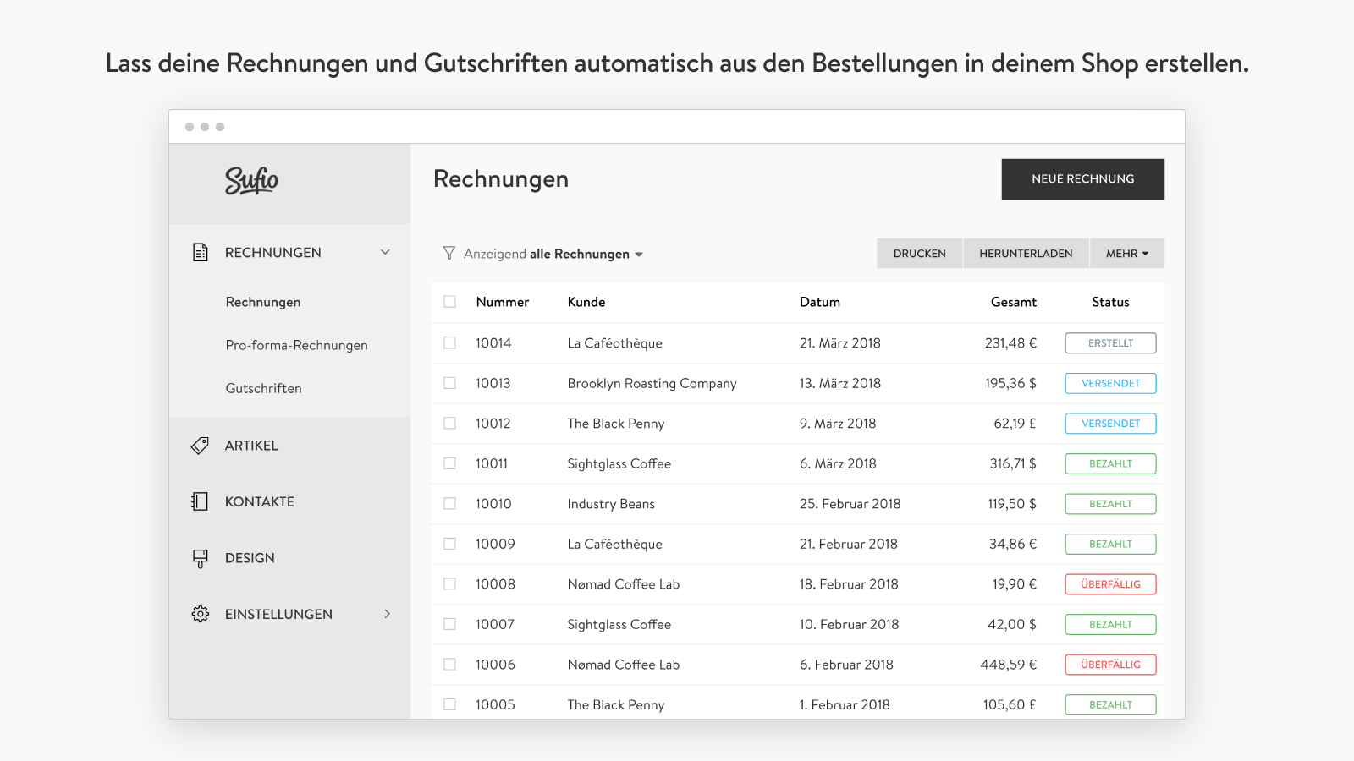Screen dimensions: 1354x761
Task: Click the Artikel tag icon
Action: pyautogui.click(x=201, y=446)
